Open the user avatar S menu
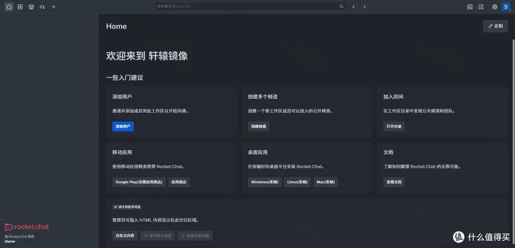515x248 pixels. coord(506,7)
